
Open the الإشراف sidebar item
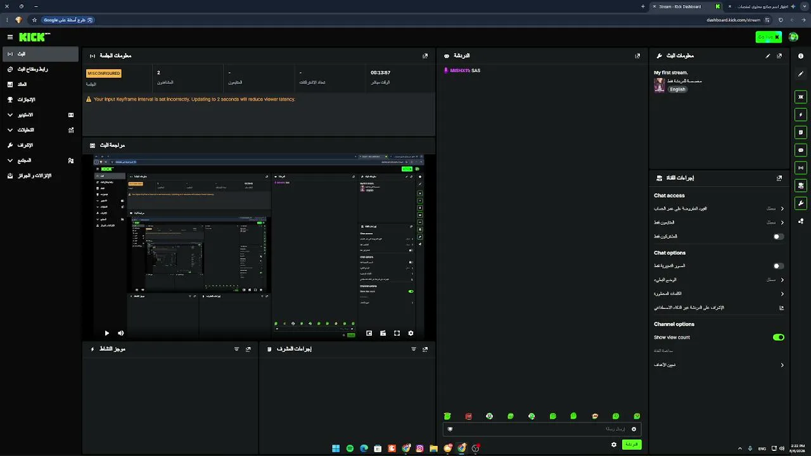[41, 145]
